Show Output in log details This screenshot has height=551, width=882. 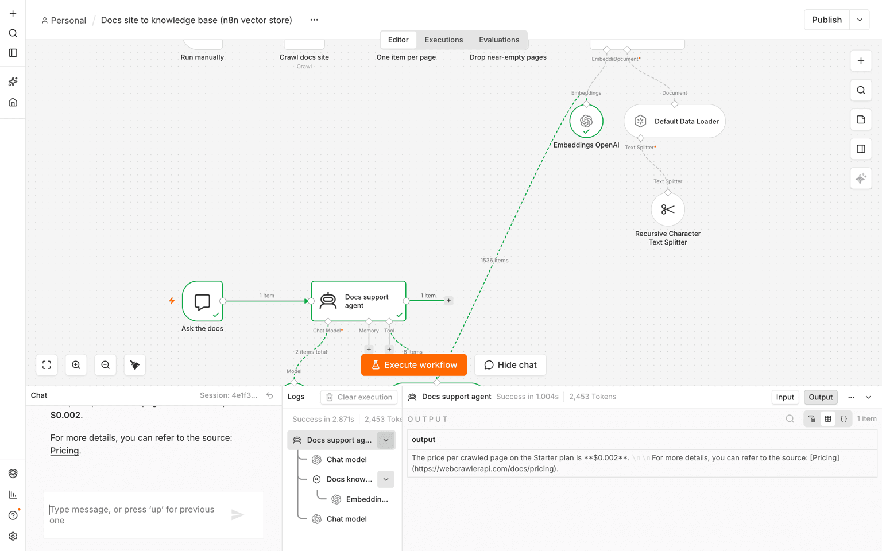click(821, 397)
